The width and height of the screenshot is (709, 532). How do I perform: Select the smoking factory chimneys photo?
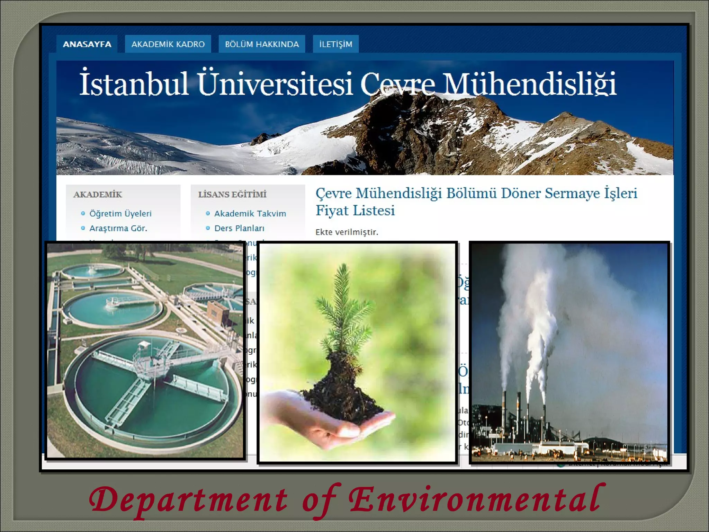click(569, 352)
